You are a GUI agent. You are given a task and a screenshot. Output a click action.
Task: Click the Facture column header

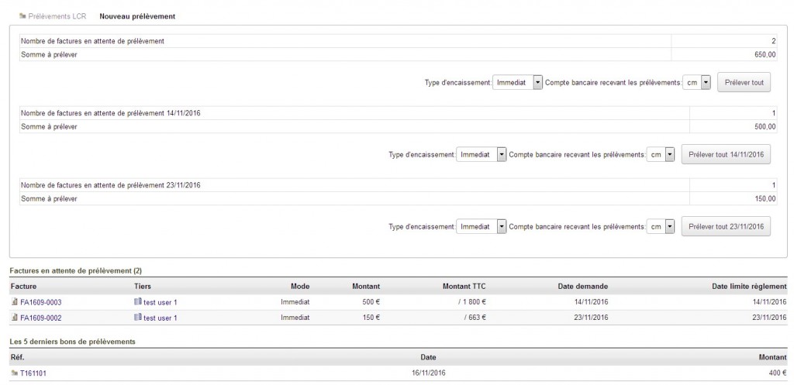[23, 287]
